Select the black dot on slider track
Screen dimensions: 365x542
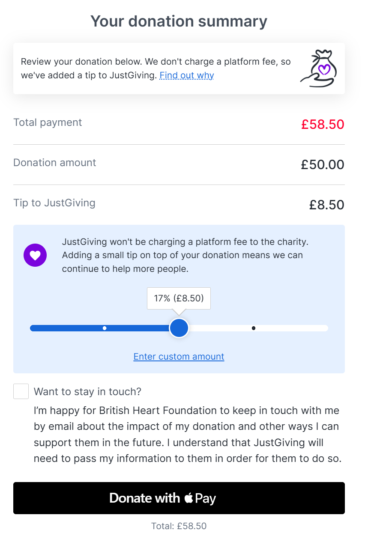[x=254, y=328]
